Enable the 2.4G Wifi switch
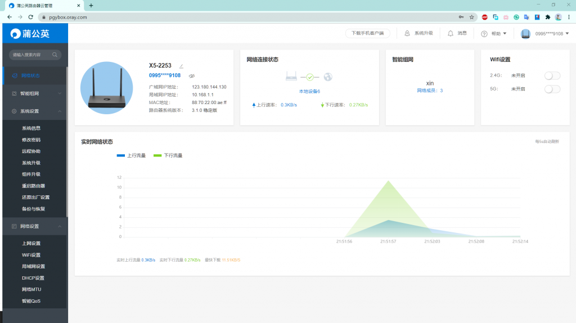The width and height of the screenshot is (576, 323). [552, 75]
